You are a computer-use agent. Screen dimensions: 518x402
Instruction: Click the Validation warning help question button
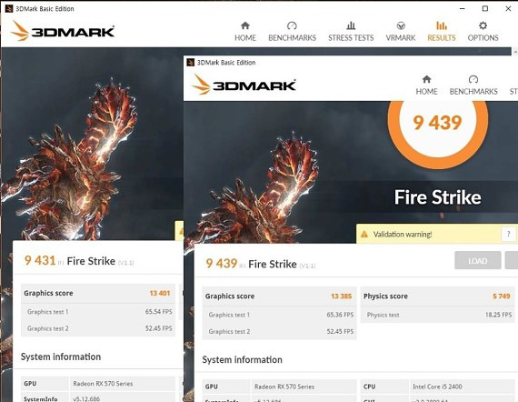pyautogui.click(x=508, y=234)
